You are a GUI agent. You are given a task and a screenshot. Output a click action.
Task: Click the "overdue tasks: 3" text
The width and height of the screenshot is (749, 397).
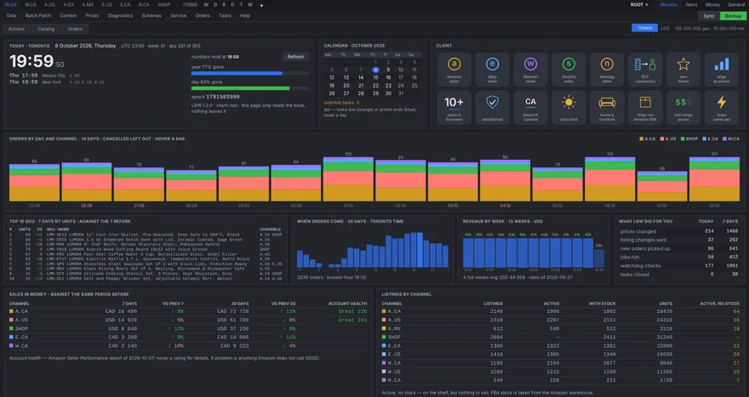tap(341, 103)
